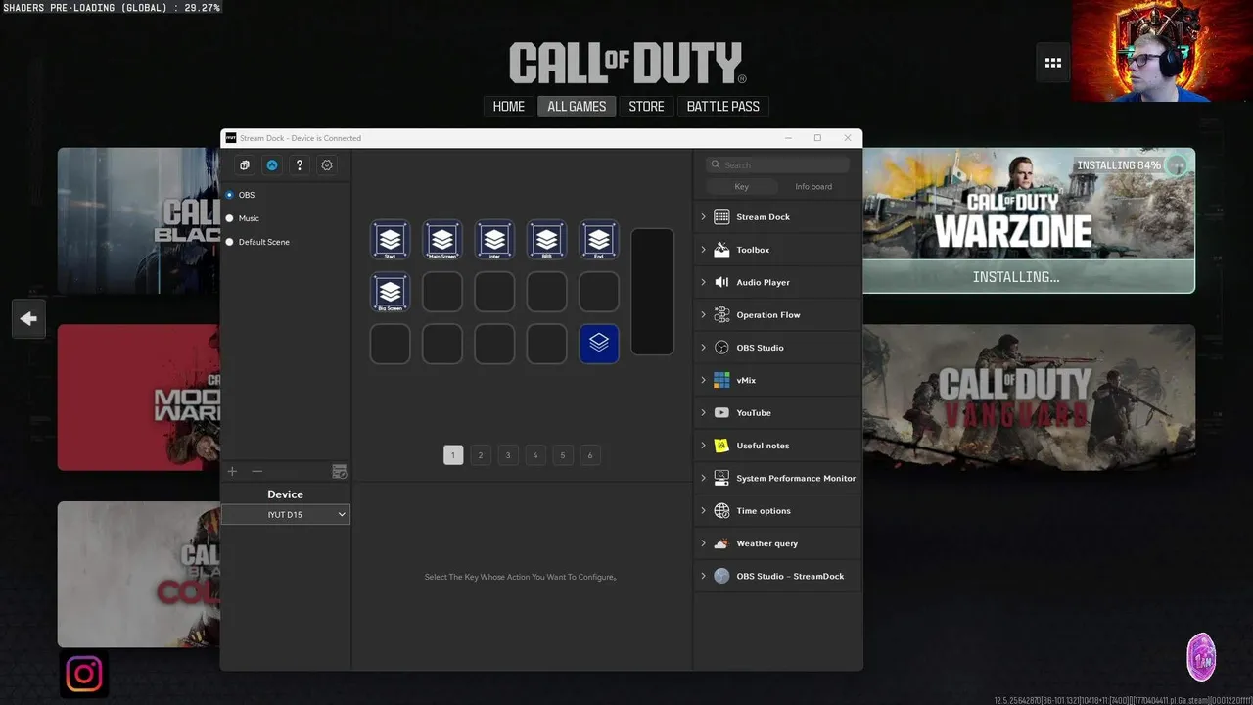1253x705 pixels.
Task: Go to key page 2
Action: point(481,455)
